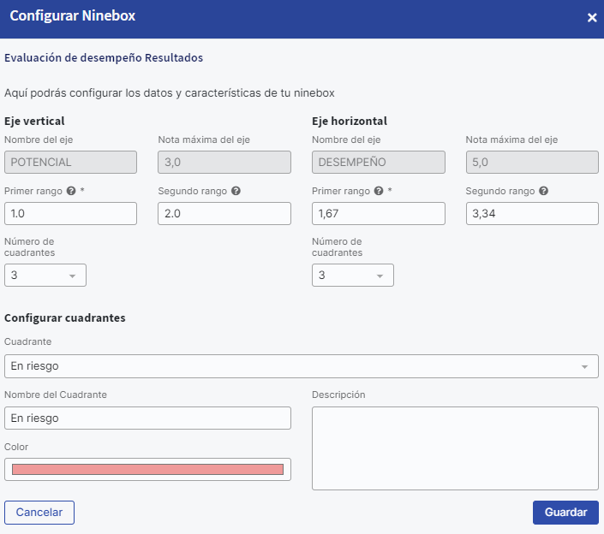Focus vertical Primer rango field with 1.0
This screenshot has width=604, height=534.
tap(70, 213)
